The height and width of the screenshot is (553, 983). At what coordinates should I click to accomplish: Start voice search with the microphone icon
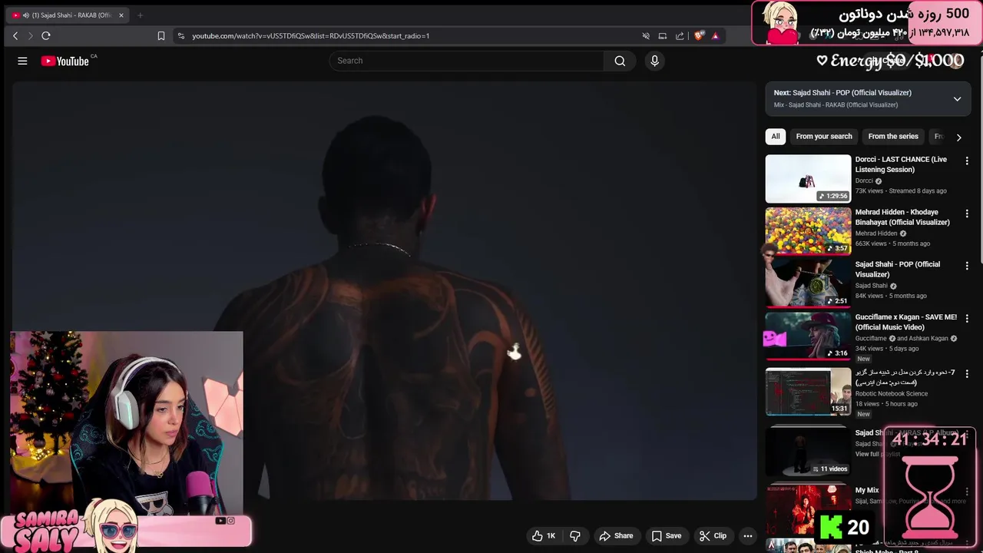point(654,61)
